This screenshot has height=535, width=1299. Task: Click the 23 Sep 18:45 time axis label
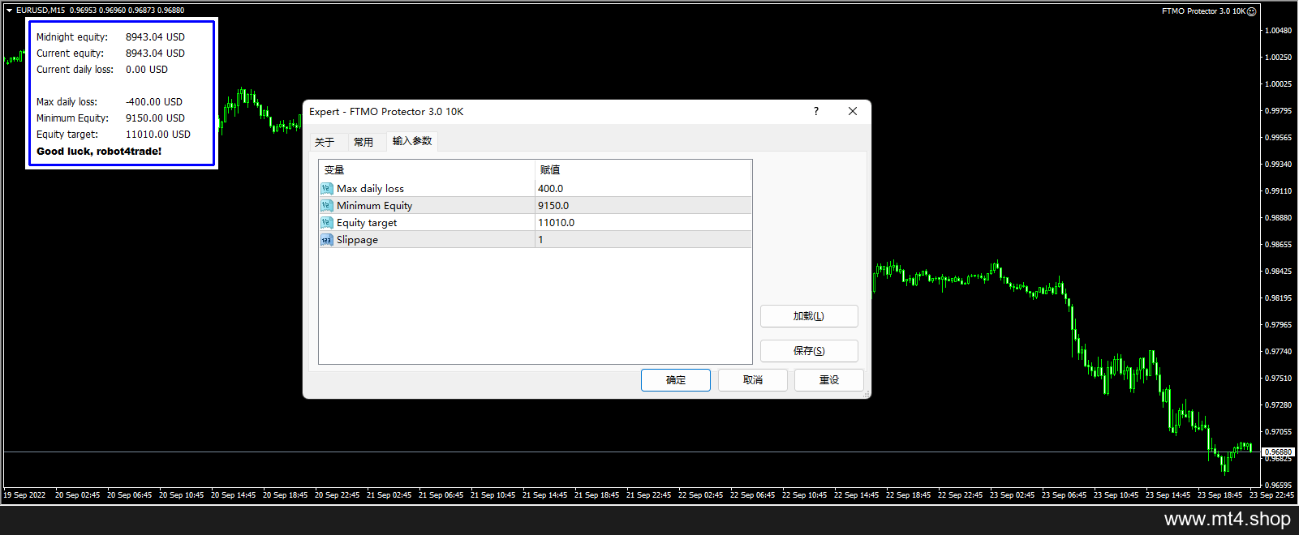(1219, 495)
